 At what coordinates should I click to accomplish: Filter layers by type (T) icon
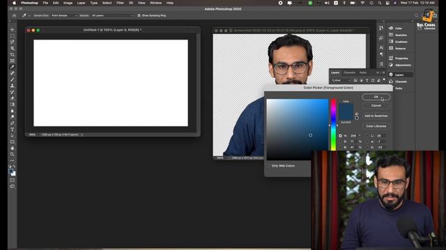point(367,81)
